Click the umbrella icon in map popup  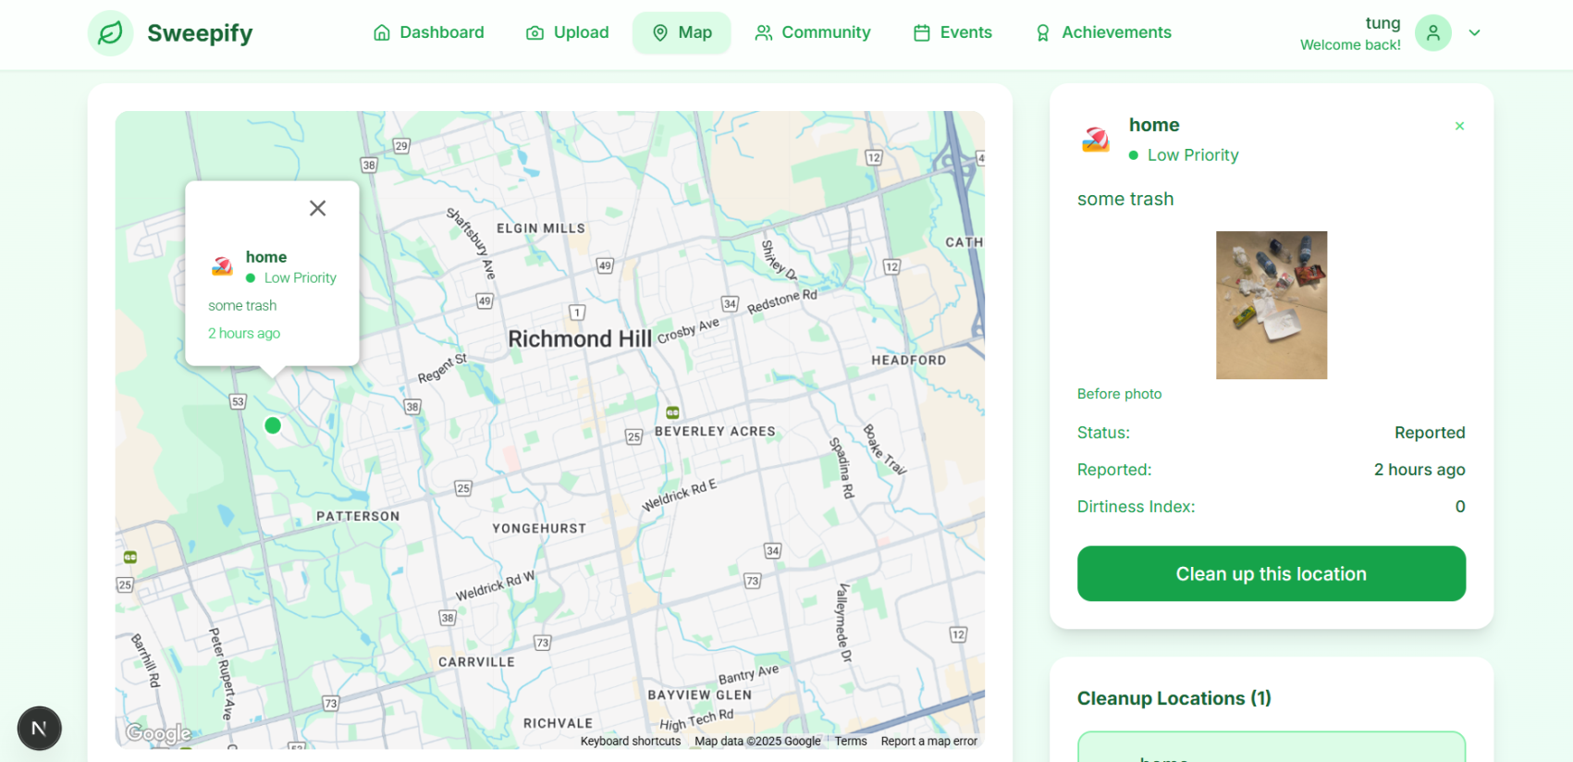coord(222,266)
